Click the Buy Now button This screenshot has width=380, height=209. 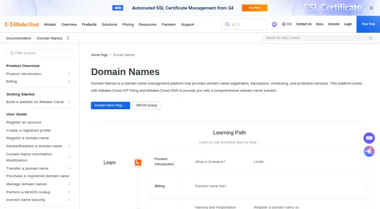255,8
